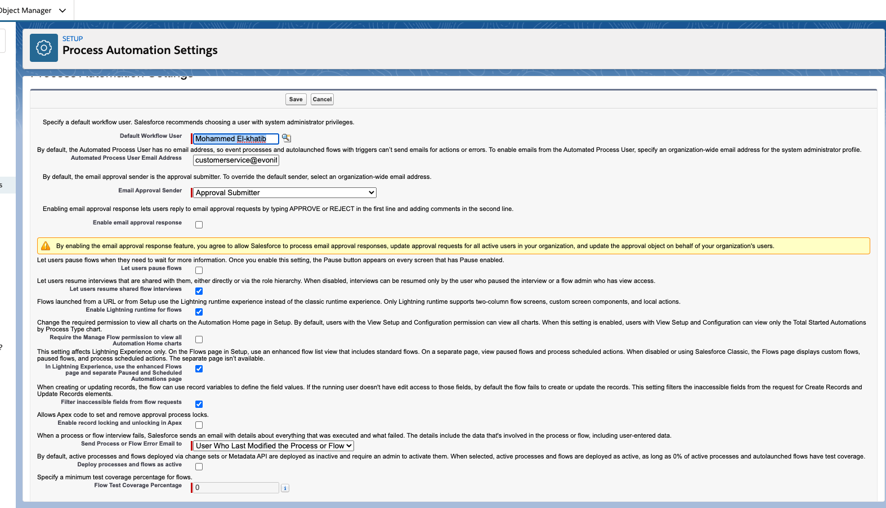886x508 pixels.
Task: Disable Enable Lightning runtime for flows
Action: (x=199, y=312)
